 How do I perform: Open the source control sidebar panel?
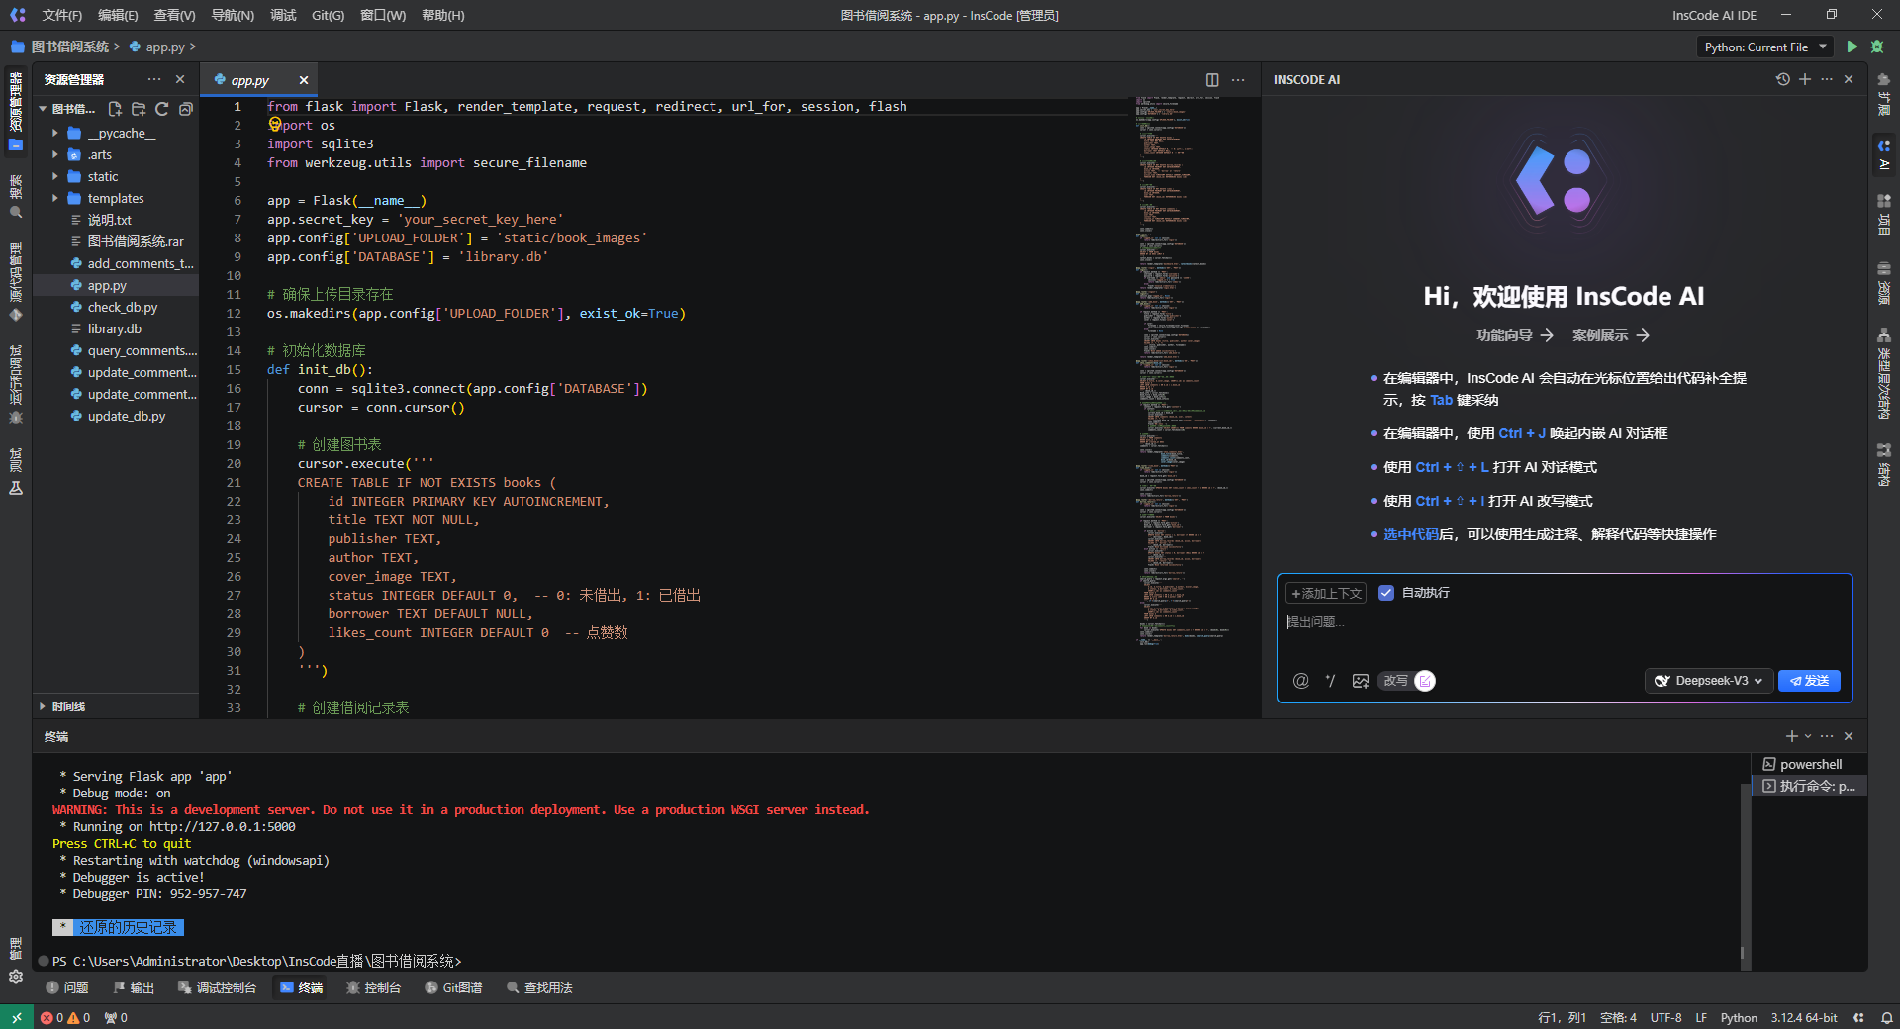pos(16,282)
